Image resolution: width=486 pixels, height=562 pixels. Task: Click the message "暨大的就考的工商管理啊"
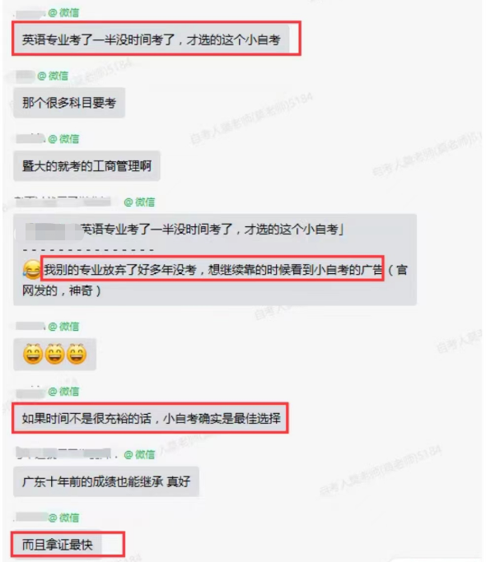[86, 166]
